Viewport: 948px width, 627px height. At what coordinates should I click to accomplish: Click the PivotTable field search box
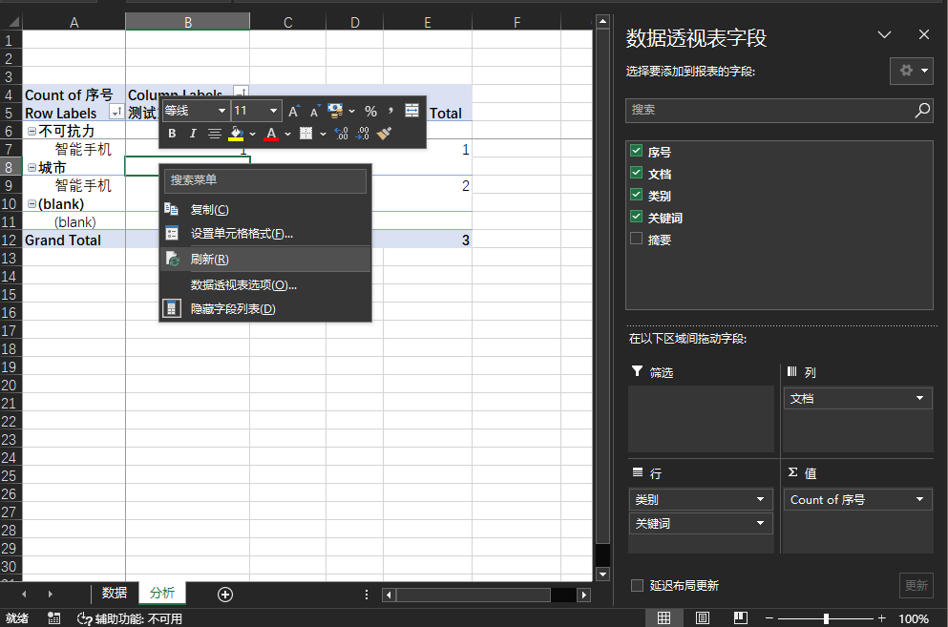(770, 110)
